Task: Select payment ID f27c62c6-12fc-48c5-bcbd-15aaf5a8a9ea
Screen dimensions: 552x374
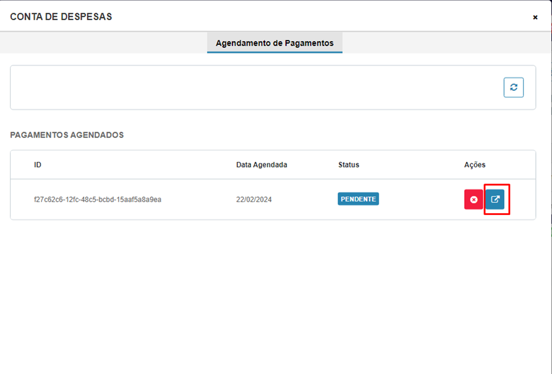Action: coord(98,199)
